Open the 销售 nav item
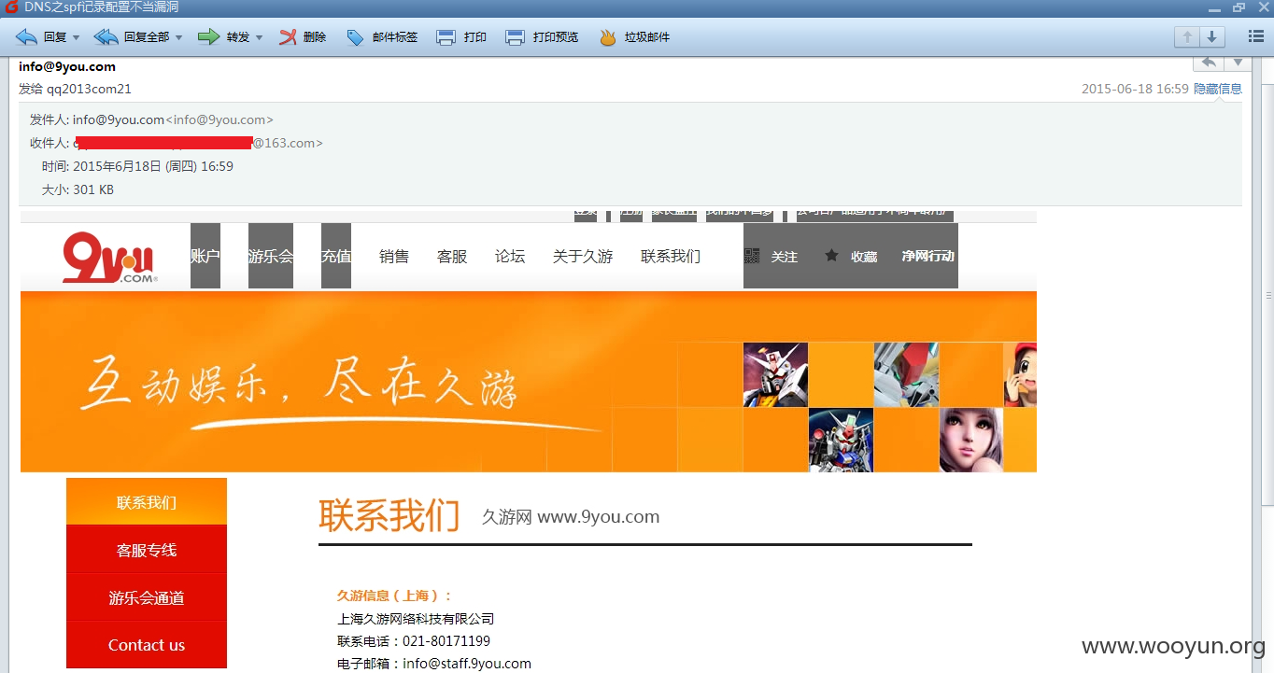This screenshot has width=1274, height=673. coord(394,256)
